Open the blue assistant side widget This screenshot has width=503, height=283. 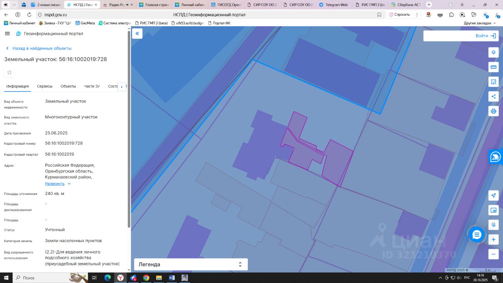tap(496, 157)
